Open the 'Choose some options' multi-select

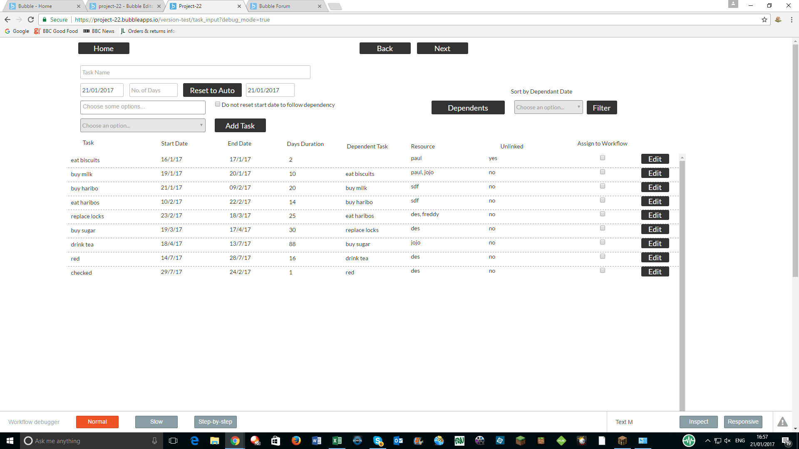[143, 107]
